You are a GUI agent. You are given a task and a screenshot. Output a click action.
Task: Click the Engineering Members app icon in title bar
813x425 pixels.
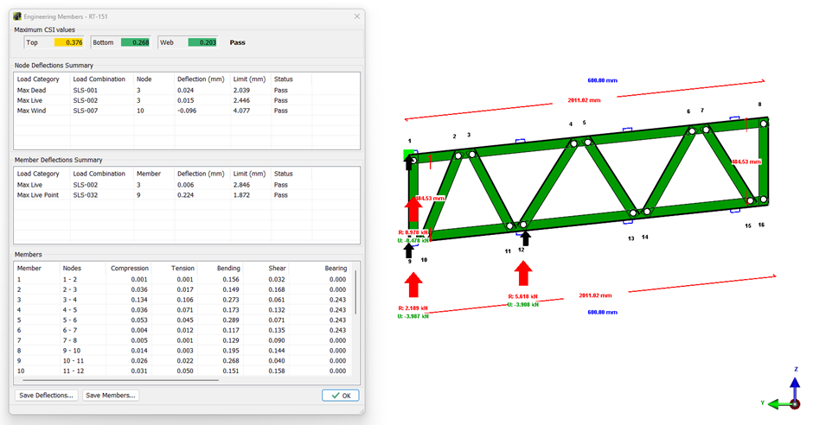click(x=17, y=16)
